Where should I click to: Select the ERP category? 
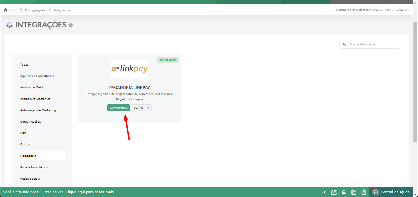(42, 133)
